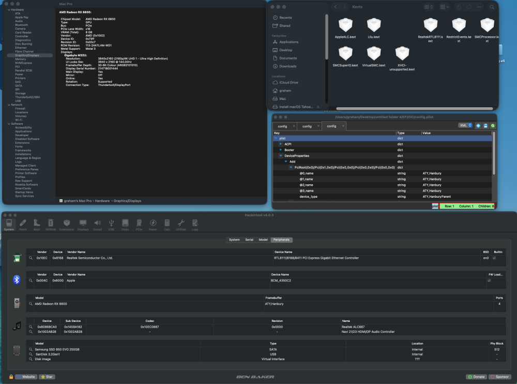Click the Website button in Hackintool

26,377
